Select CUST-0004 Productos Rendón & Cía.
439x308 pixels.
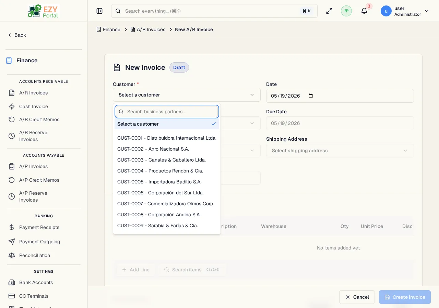[167, 171]
